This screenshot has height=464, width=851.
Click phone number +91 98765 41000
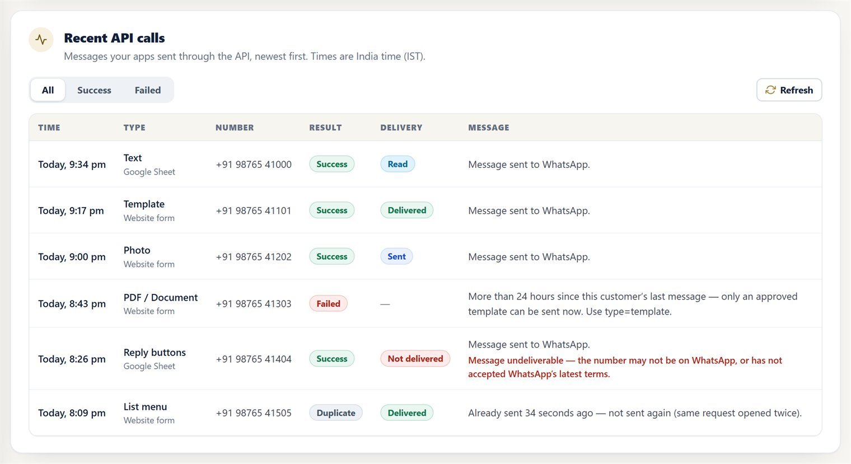[254, 165]
